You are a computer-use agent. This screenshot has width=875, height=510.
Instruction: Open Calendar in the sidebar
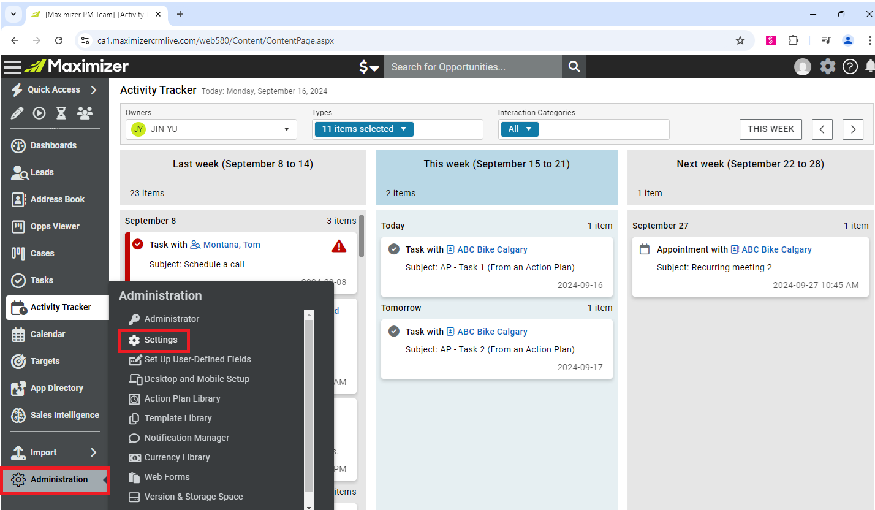[x=55, y=334]
